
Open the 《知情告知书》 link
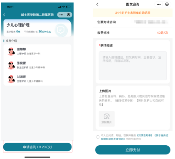[145, 135]
